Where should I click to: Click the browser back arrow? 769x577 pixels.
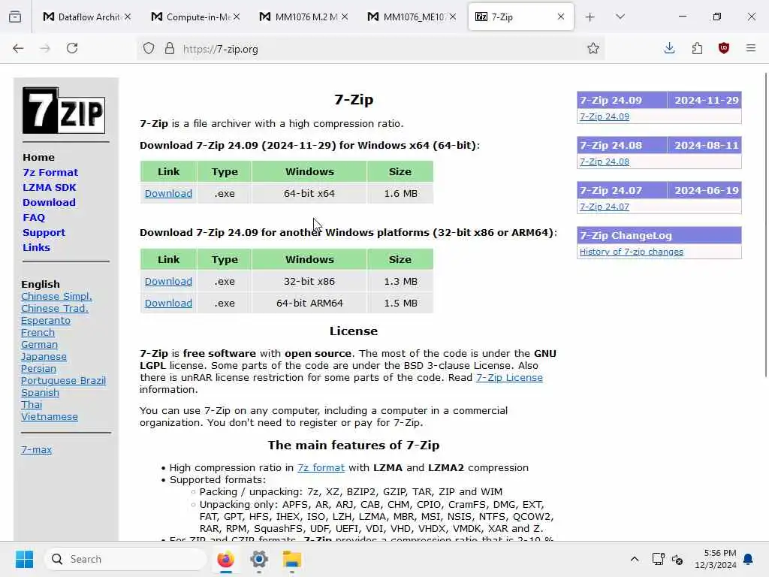click(x=18, y=48)
